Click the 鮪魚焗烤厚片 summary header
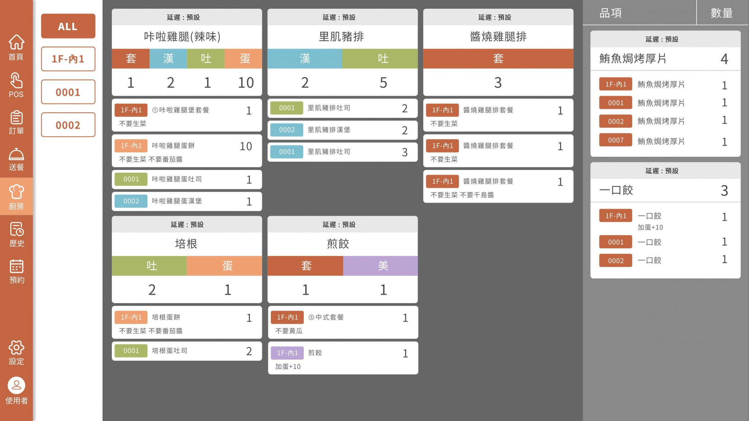Viewport: 749px width, 421px height. 665,59
